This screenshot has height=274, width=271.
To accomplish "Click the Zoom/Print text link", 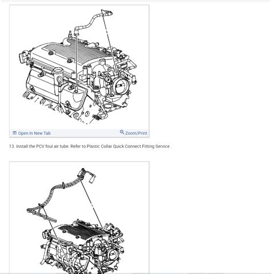I will point(136,133).
